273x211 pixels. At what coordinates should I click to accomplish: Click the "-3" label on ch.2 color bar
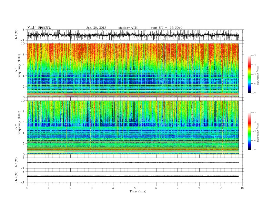coord(254,112)
